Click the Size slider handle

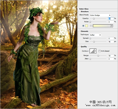[x=94, y=42]
